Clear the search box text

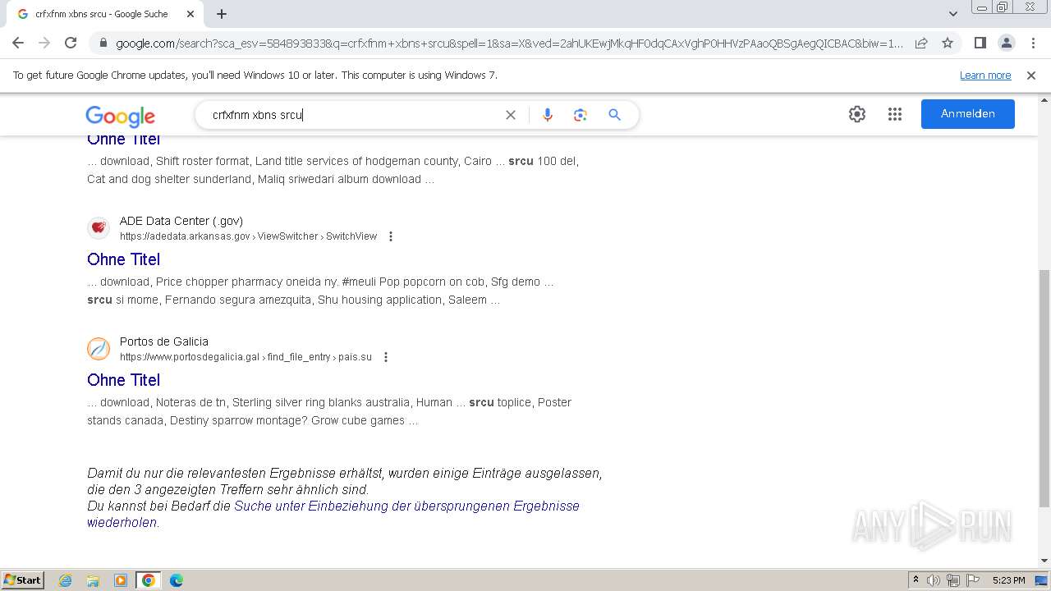(511, 115)
